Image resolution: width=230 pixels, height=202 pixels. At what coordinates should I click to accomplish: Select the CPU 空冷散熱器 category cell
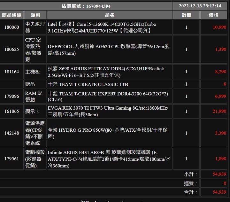pyautogui.click(x=35, y=49)
